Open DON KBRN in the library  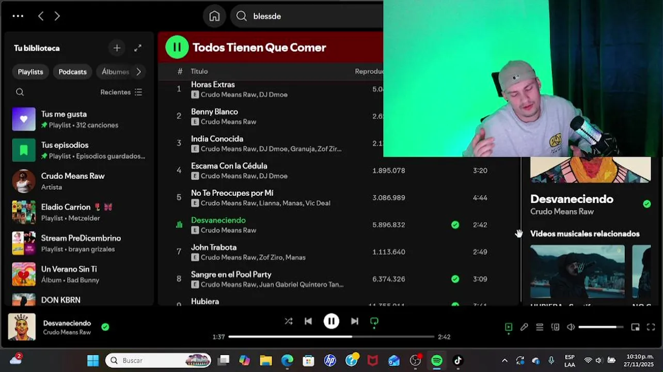click(79, 300)
